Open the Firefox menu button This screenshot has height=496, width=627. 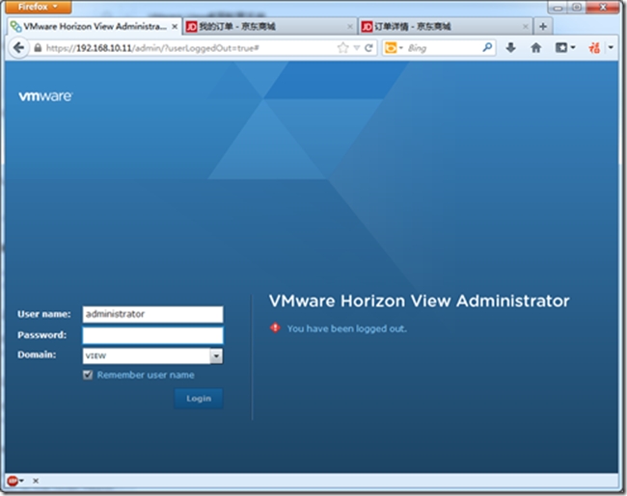click(38, 7)
